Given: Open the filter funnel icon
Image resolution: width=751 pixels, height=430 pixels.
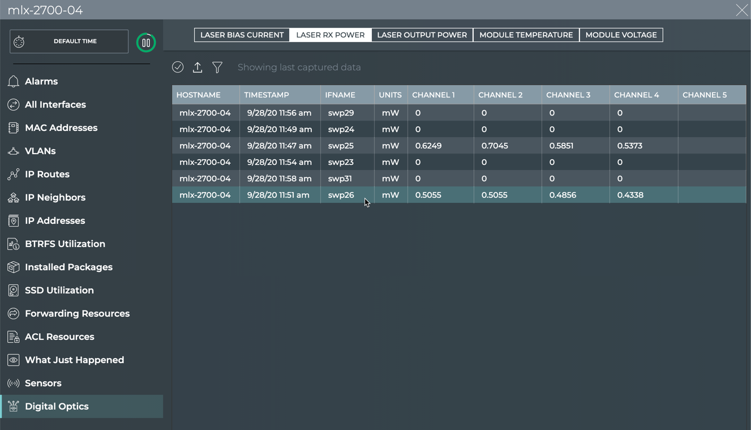Looking at the screenshot, I should point(217,67).
